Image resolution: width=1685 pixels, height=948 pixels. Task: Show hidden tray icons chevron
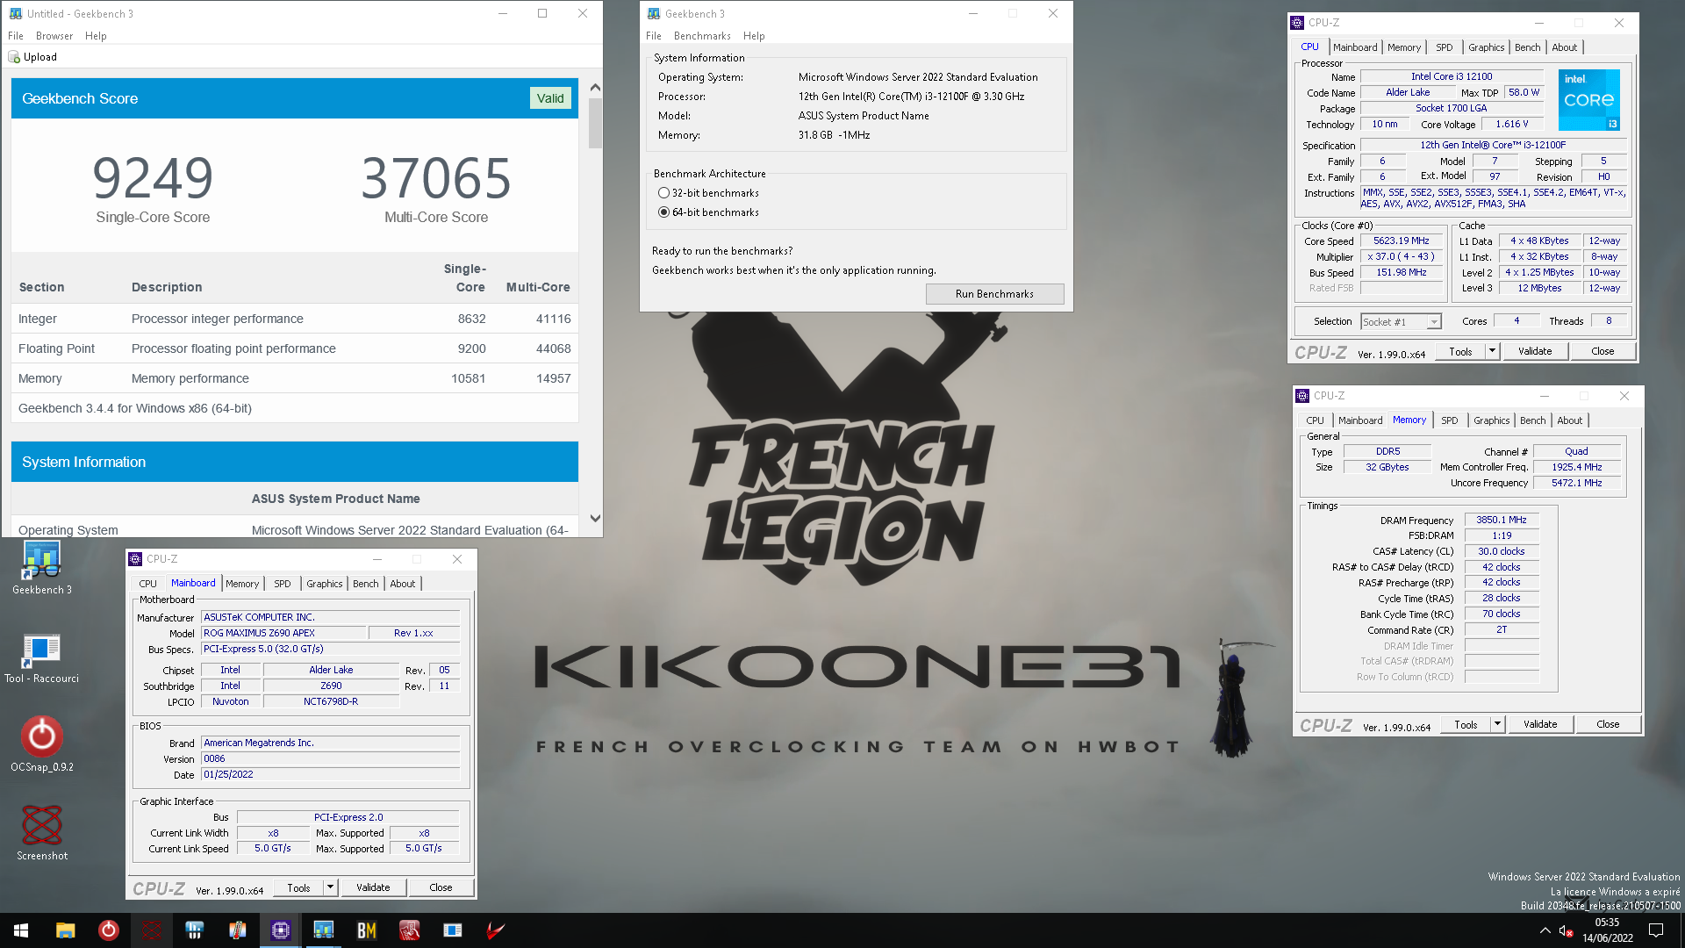1545,930
